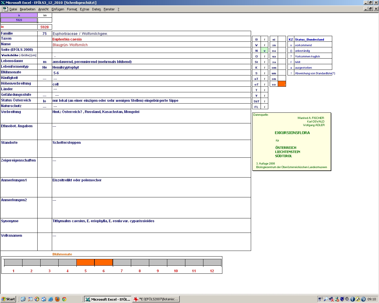This screenshot has height=303, width=379.
Task: Restore the workbook window in menu bar
Action: [x=370, y=9]
